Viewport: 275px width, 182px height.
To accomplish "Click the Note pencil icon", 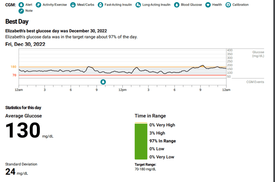I will click(x=21, y=11).
